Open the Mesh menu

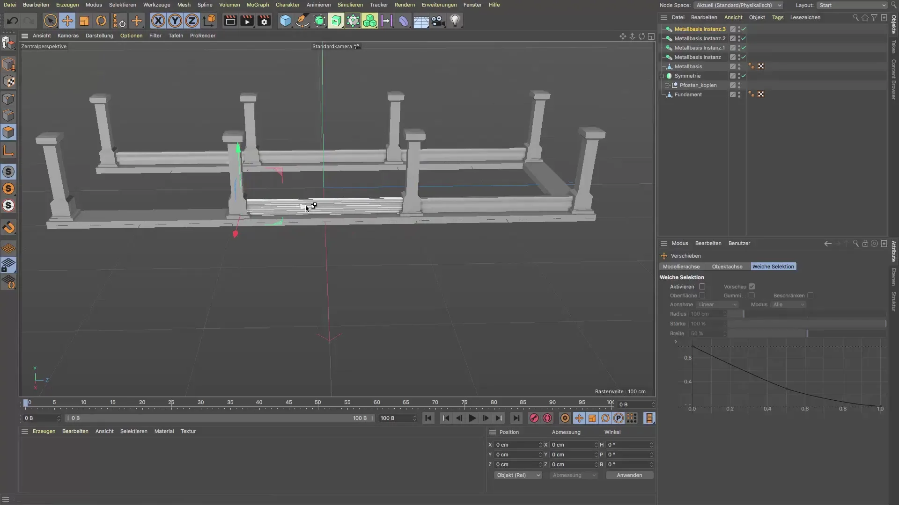(x=184, y=5)
